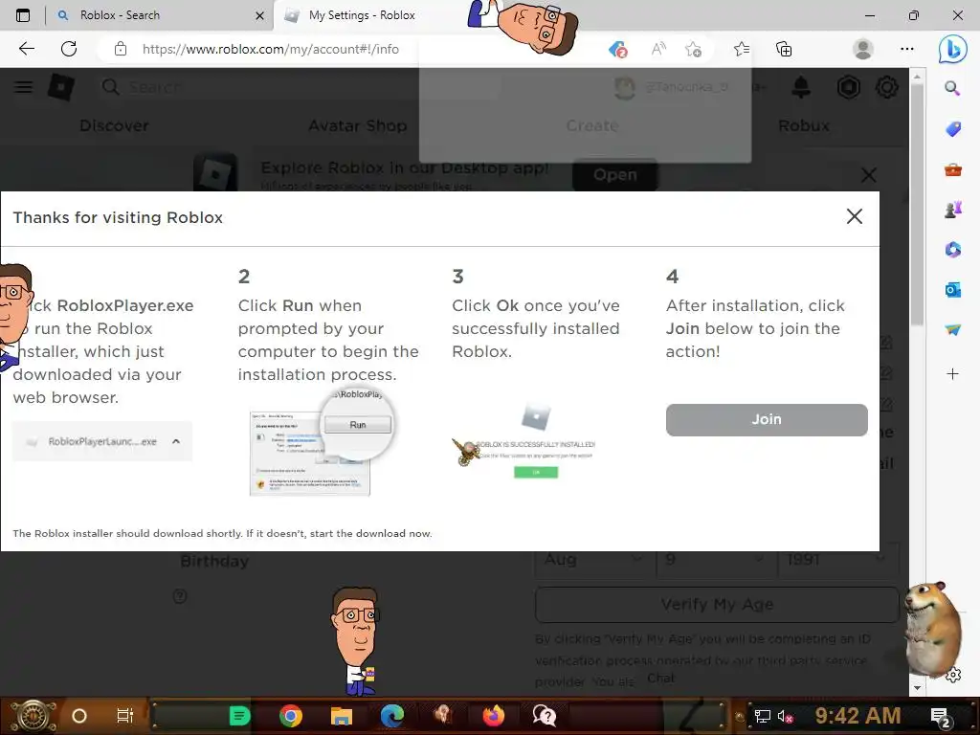Viewport: 980px width, 735px height.
Task: Open the shopping coupons icon in address bar
Action: [617, 49]
